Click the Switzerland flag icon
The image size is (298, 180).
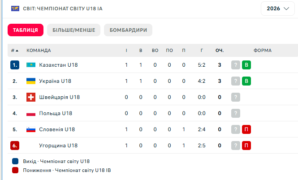coord(31,97)
